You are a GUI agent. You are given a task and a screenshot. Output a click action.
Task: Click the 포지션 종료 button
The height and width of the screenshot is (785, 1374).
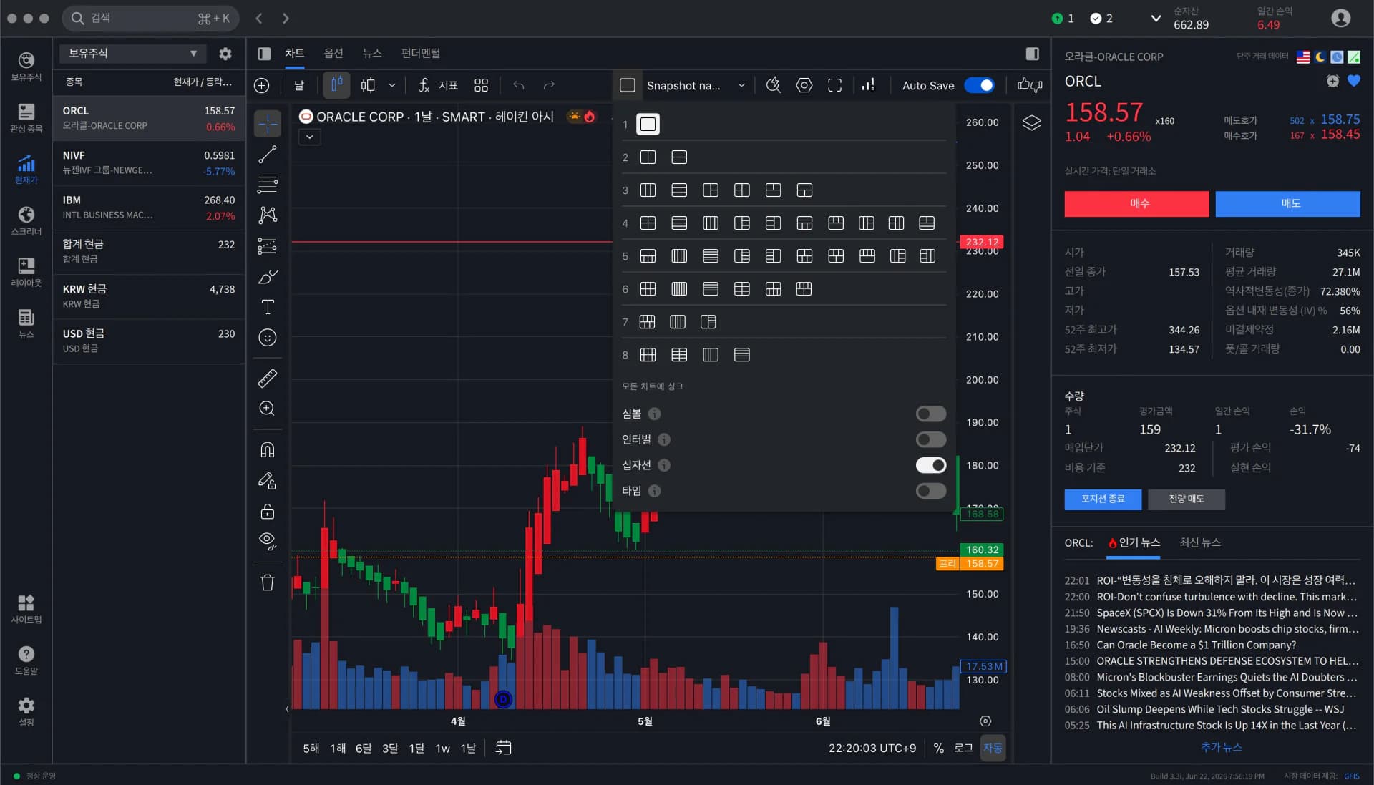tap(1103, 499)
